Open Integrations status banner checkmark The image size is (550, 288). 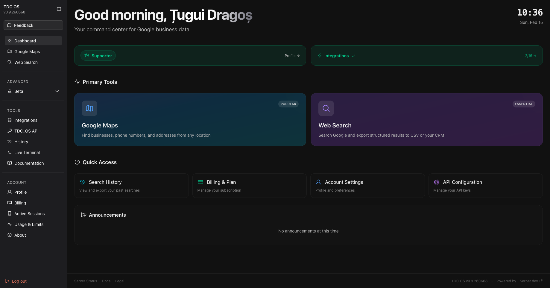point(353,56)
